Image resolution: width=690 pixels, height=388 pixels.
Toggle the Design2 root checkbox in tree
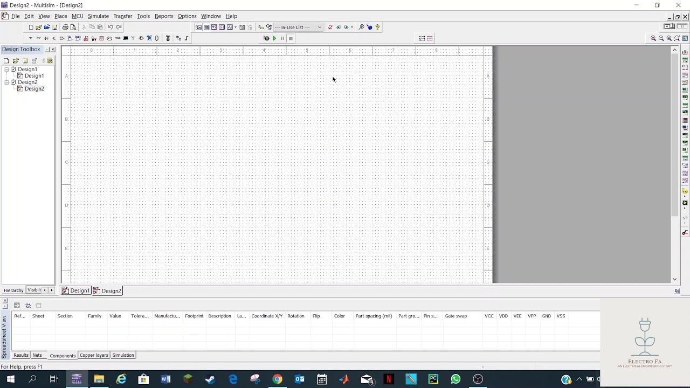point(13,82)
